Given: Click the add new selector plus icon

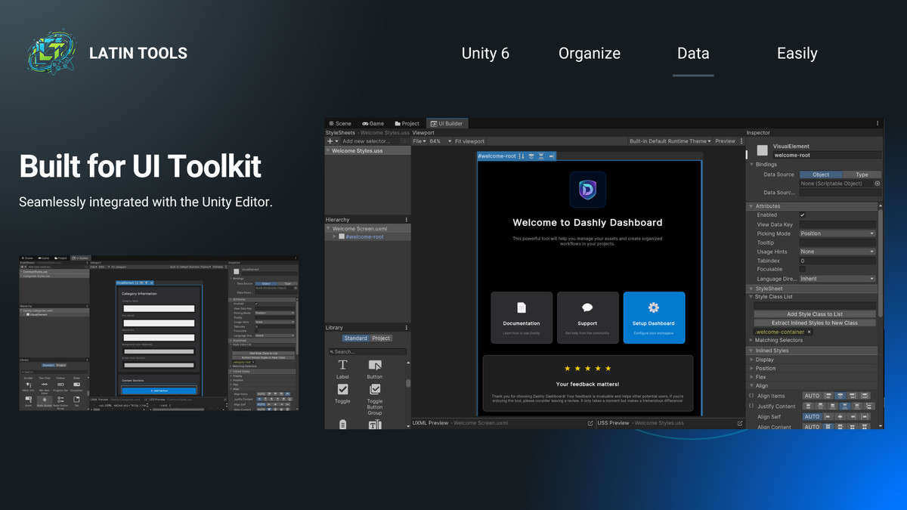Looking at the screenshot, I should (329, 141).
